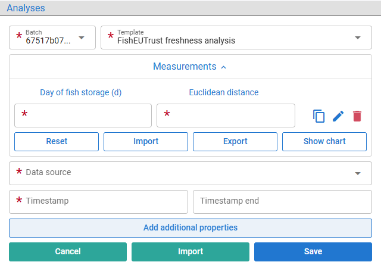
Task: Click the Euclidean distance input field
Action: pyautogui.click(x=226, y=116)
